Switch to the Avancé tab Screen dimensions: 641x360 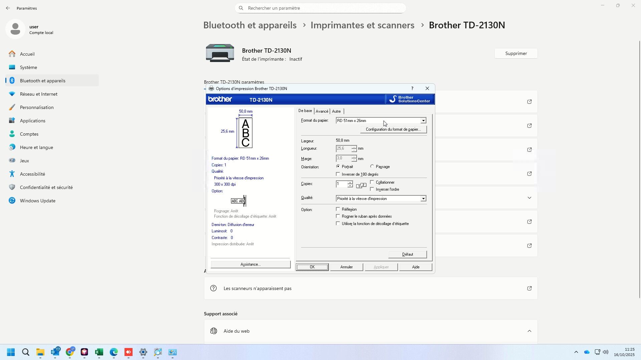pos(322,111)
